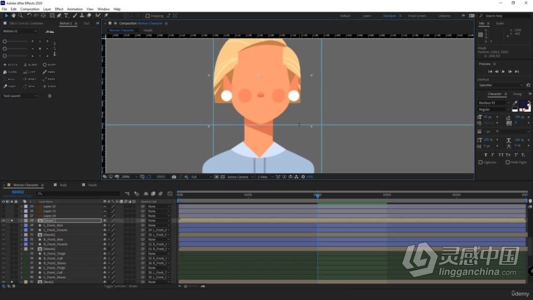
Task: Select the Selection arrow tool
Action: (6, 16)
